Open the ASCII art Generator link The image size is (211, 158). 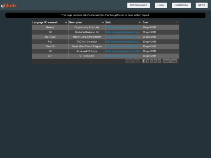tap(123, 42)
